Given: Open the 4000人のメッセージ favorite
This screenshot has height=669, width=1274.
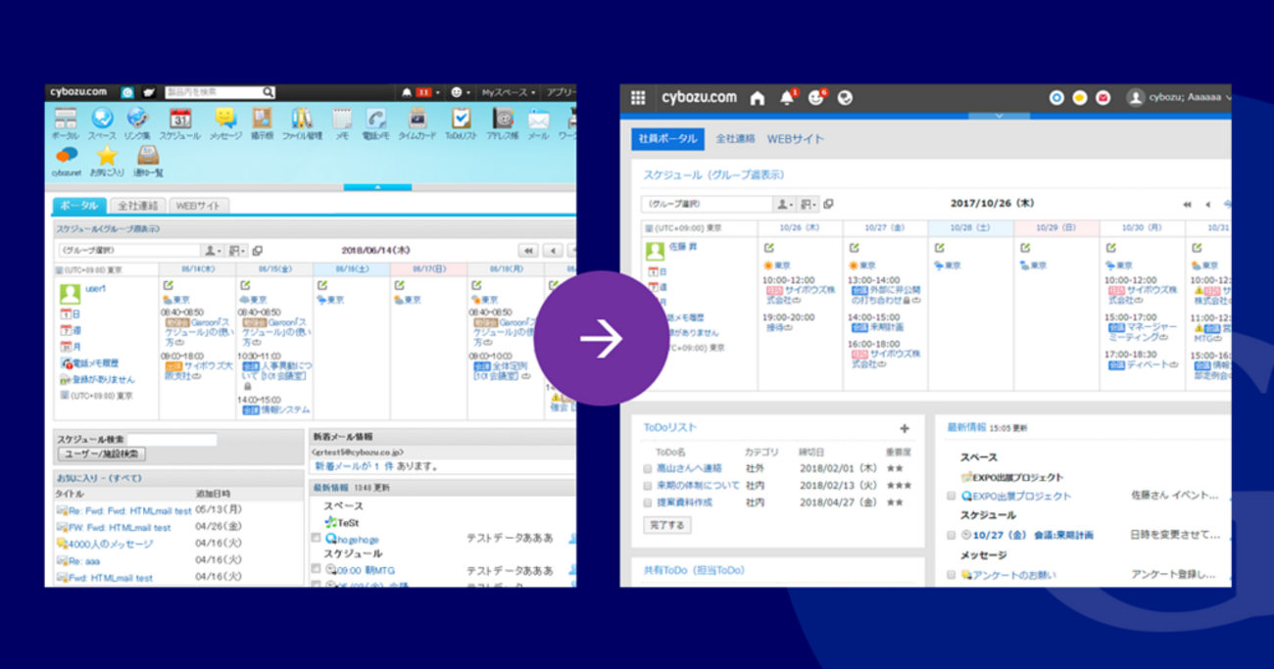Looking at the screenshot, I should [109, 545].
